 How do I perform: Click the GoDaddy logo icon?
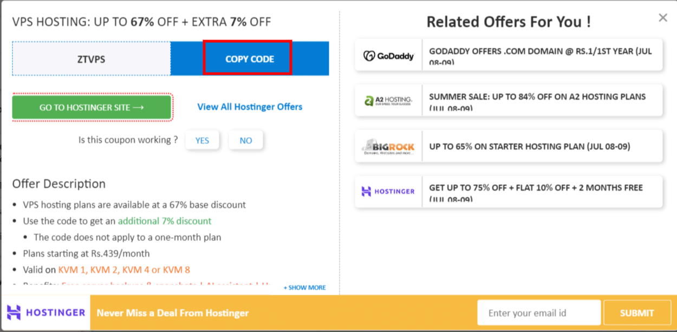pyautogui.click(x=388, y=55)
